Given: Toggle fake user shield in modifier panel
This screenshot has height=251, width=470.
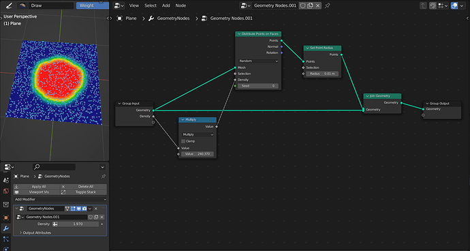Looking at the screenshot, I should coord(90,217).
